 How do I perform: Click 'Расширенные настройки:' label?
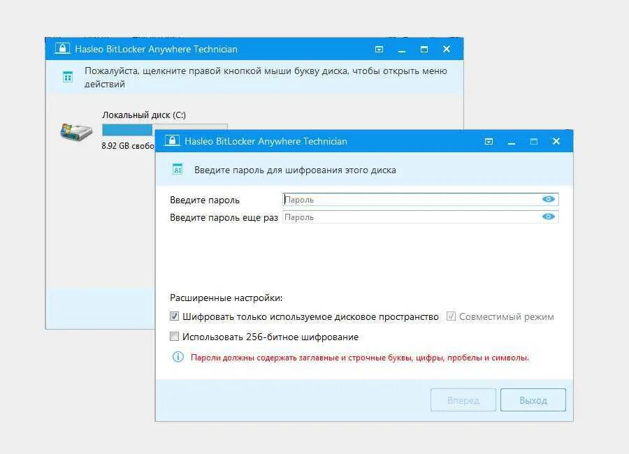pyautogui.click(x=226, y=298)
